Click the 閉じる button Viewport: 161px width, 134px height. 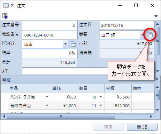click(x=142, y=127)
